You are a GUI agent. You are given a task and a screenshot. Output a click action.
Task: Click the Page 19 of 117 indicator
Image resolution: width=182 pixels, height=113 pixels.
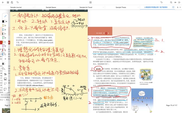pyautogui.click(x=171, y=105)
